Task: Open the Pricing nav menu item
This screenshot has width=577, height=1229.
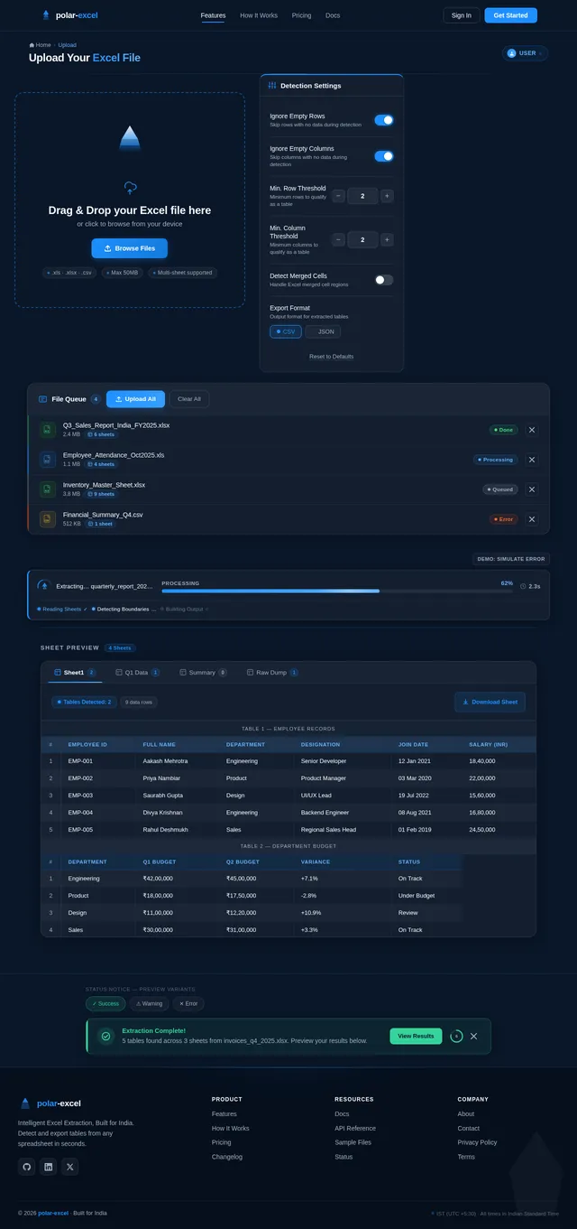Action: tap(301, 15)
